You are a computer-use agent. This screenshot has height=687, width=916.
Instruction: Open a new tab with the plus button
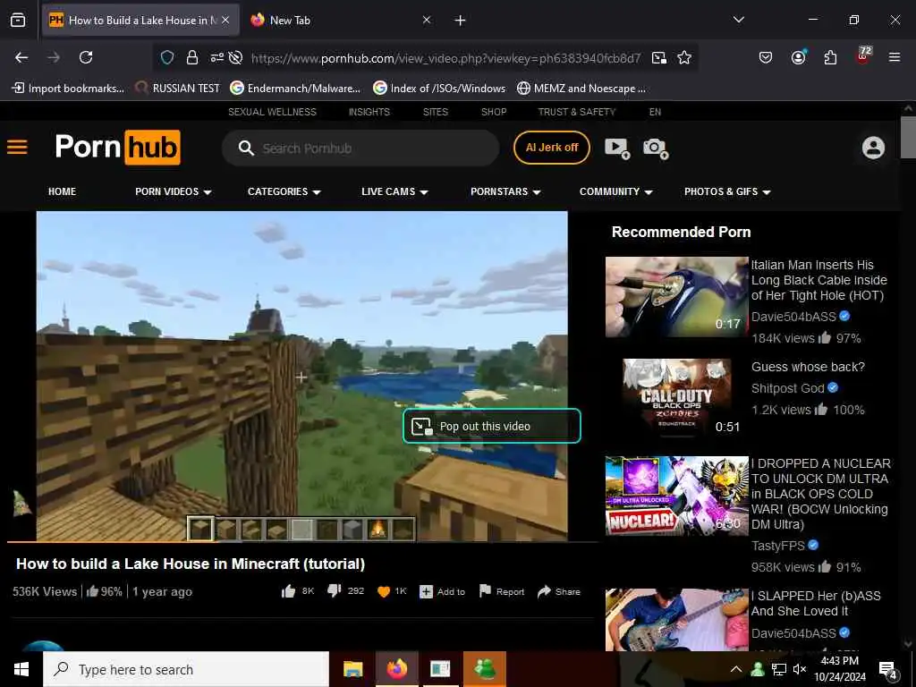(x=461, y=21)
